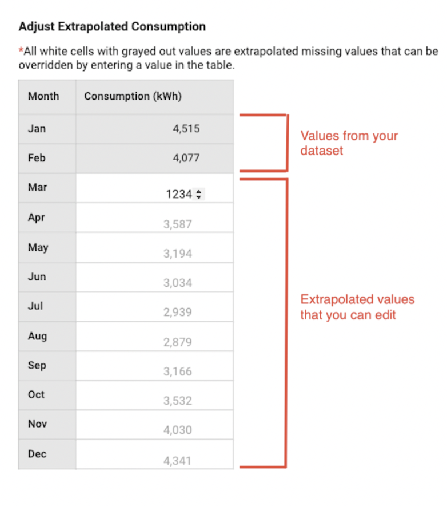This screenshot has width=447, height=506.
Task: Select the Dec row label
Action: [37, 454]
